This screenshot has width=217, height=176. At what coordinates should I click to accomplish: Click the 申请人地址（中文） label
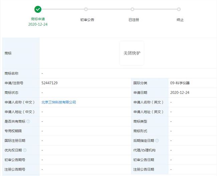[19, 112]
